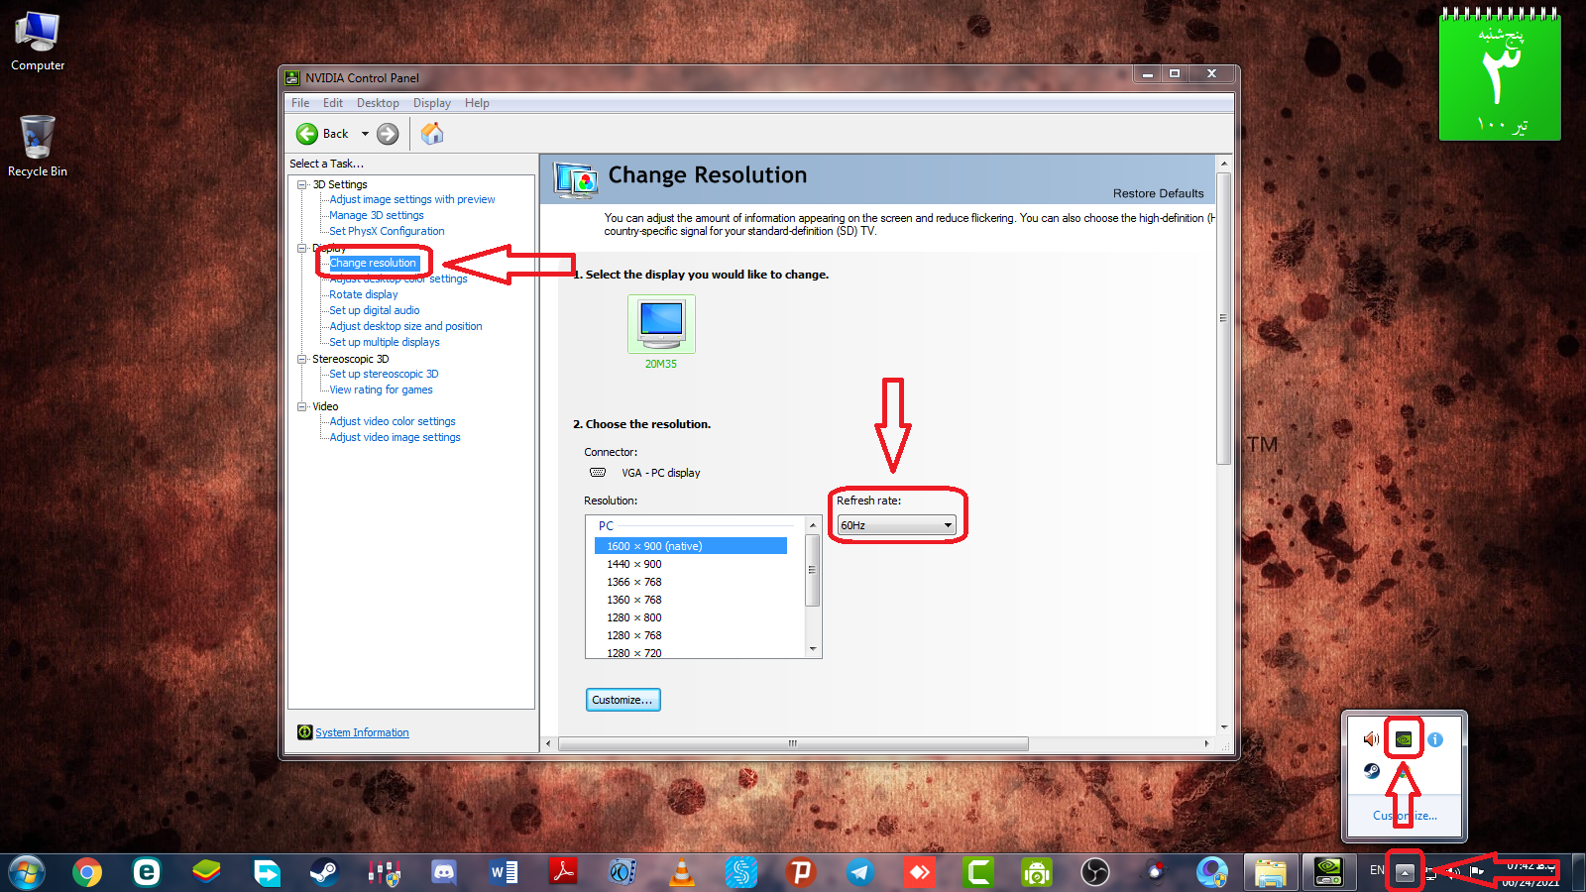The image size is (1586, 892).
Task: Launch Microsoft Word from the taskbar
Action: pyautogui.click(x=504, y=872)
